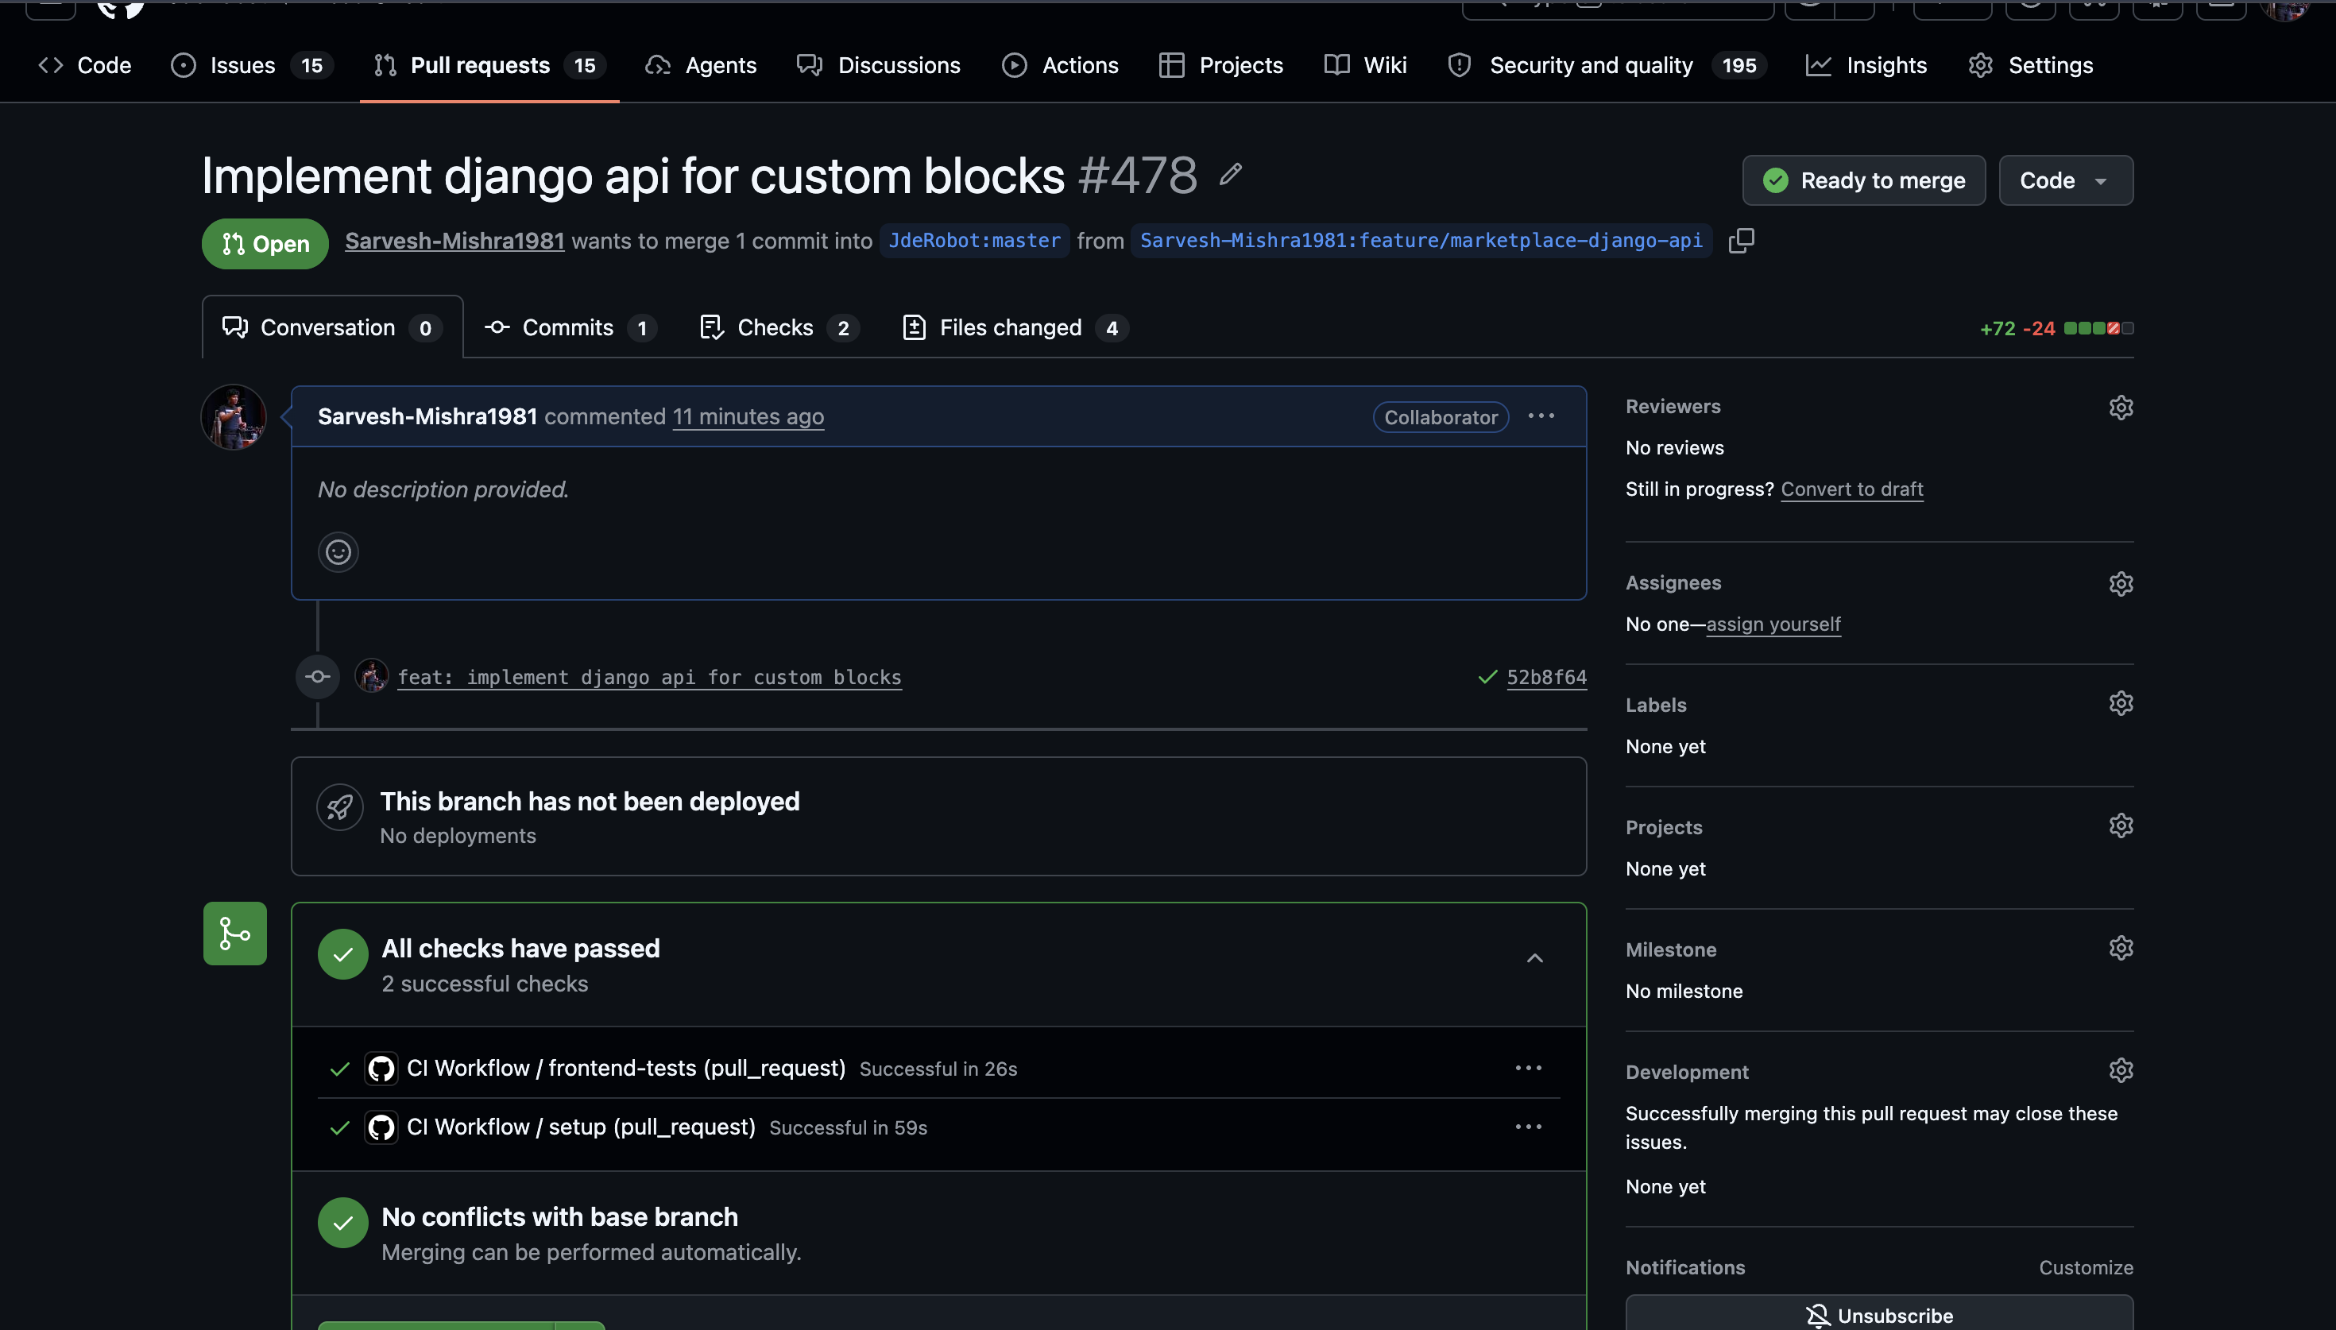Viewport: 2336px width, 1330px height.
Task: Open the repository Projects tab
Action: [x=1220, y=66]
